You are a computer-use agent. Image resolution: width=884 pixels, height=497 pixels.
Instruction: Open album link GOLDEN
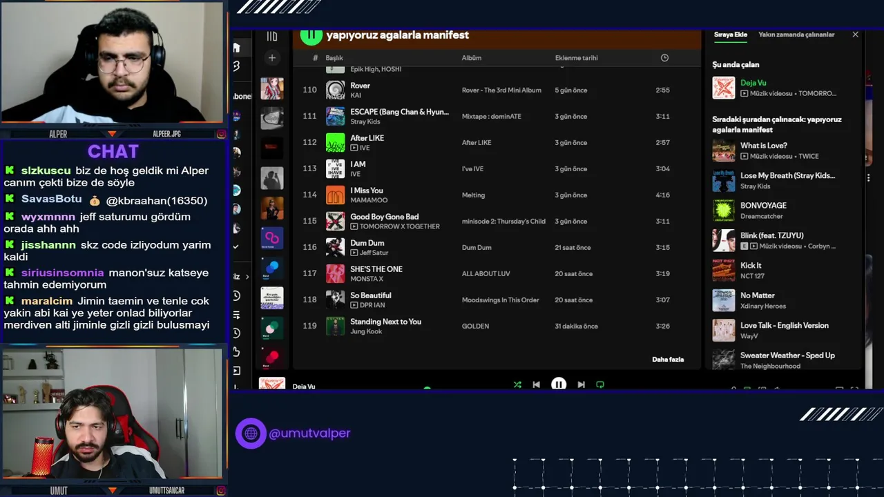tap(475, 326)
